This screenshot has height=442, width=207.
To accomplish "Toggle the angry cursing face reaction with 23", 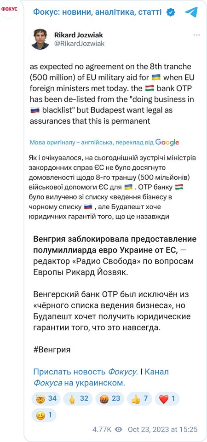I will 109,399.
